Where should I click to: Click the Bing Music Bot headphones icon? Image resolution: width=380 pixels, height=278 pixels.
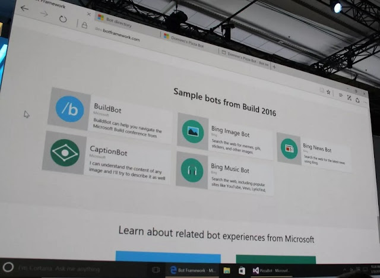pyautogui.click(x=192, y=170)
